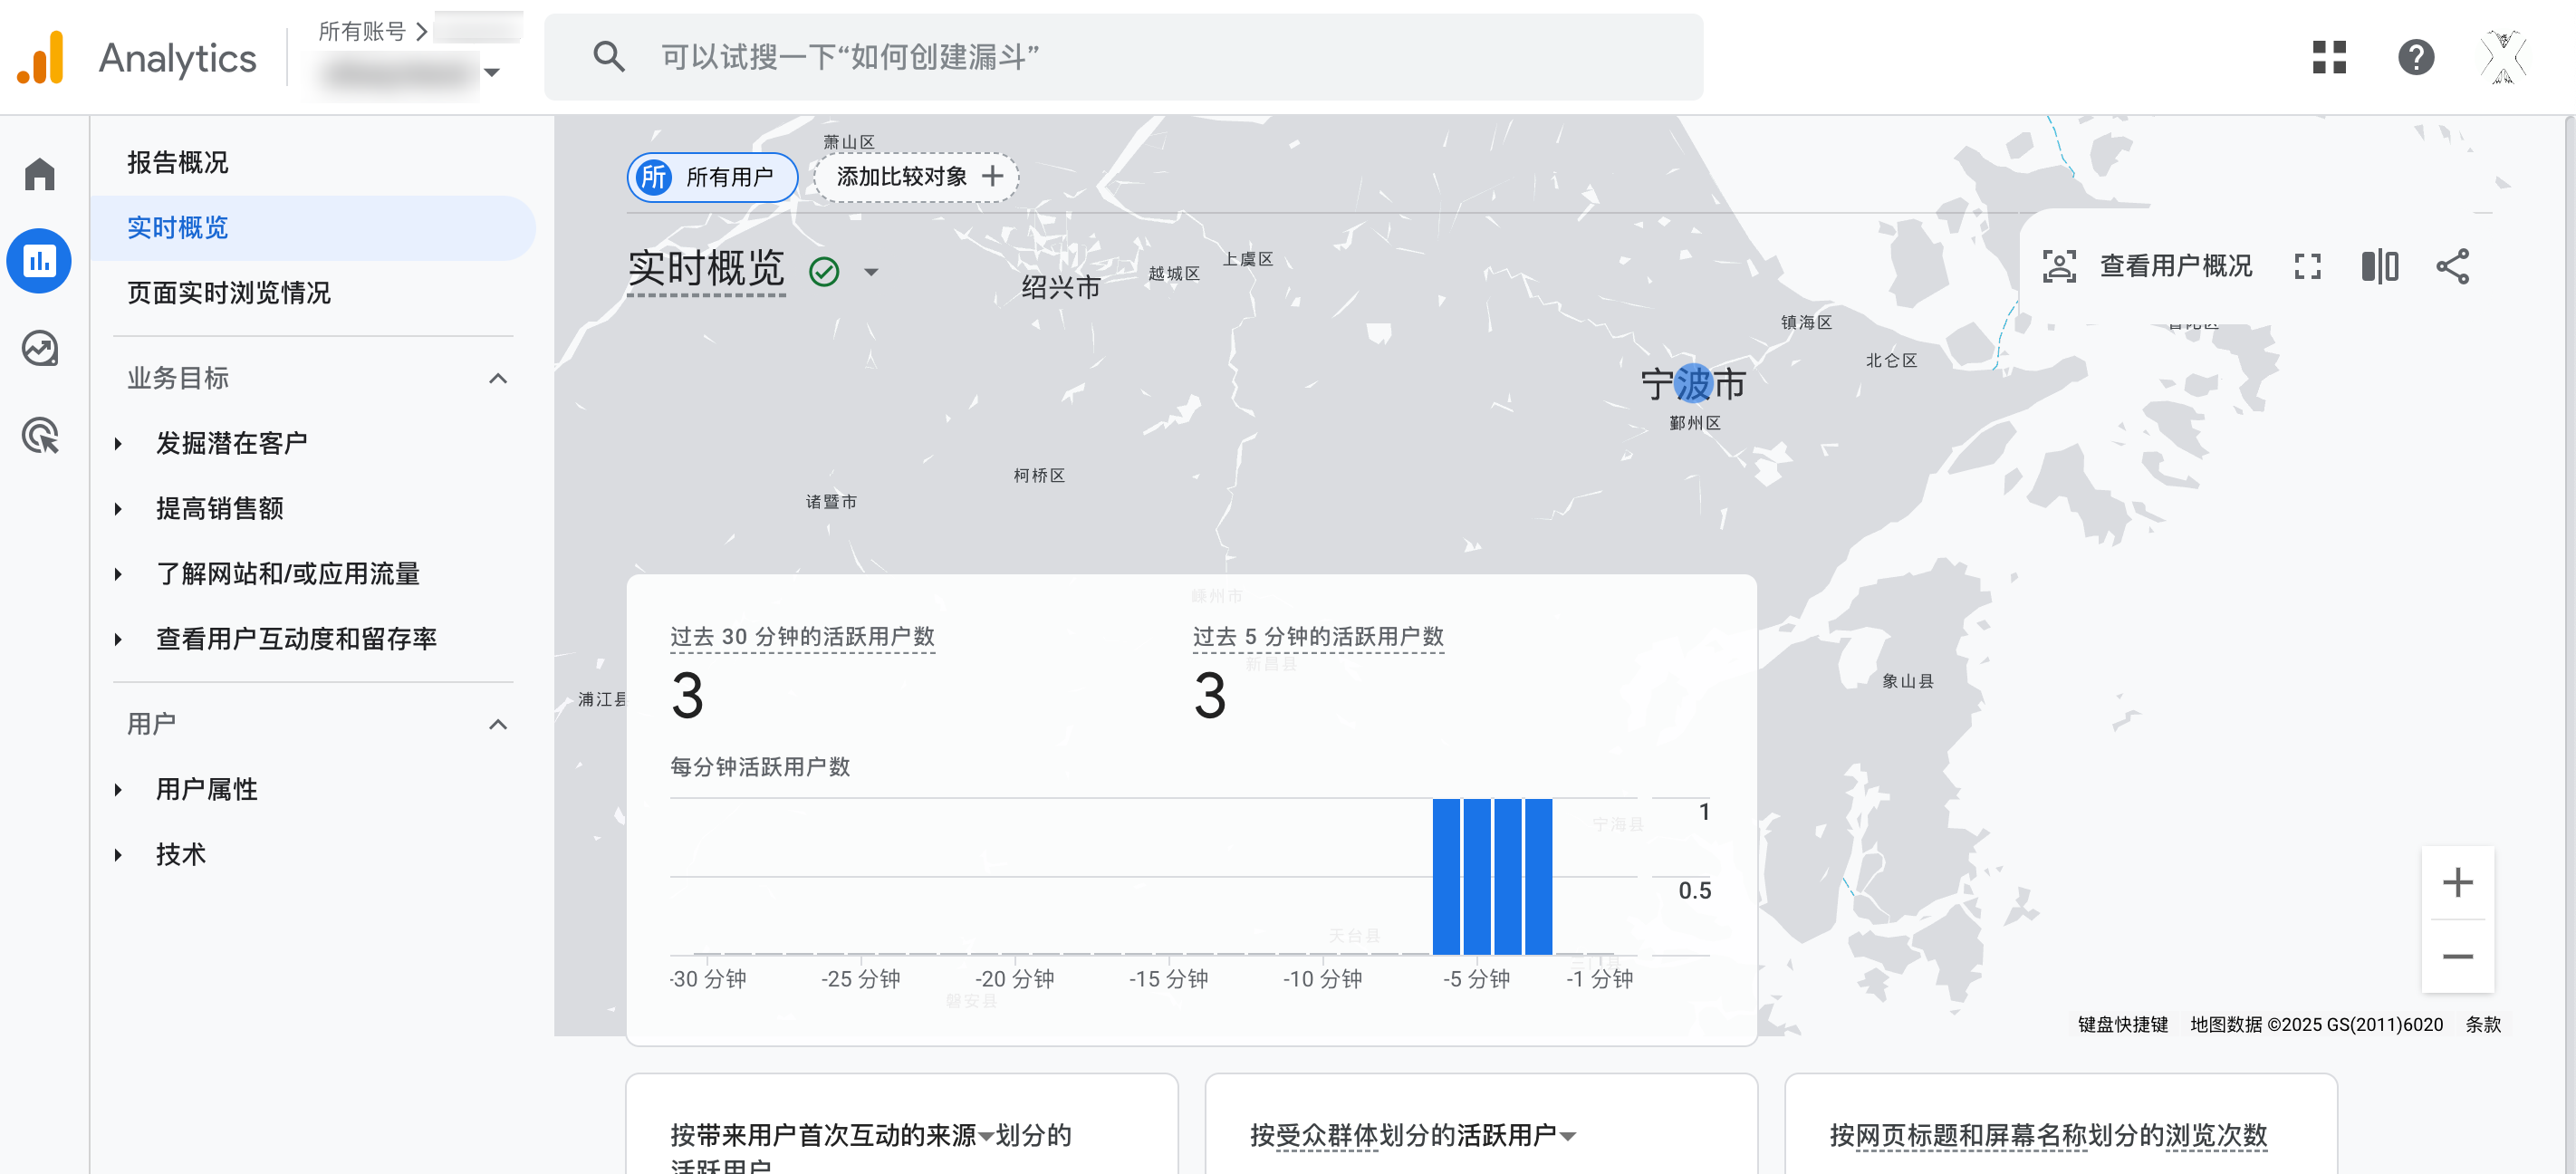Viewport: 2576px width, 1174px height.
Task: Click the share icon
Action: (2452, 266)
